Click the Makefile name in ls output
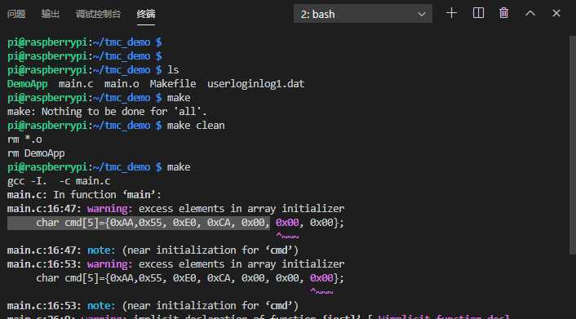This screenshot has width=576, height=319. 173,84
